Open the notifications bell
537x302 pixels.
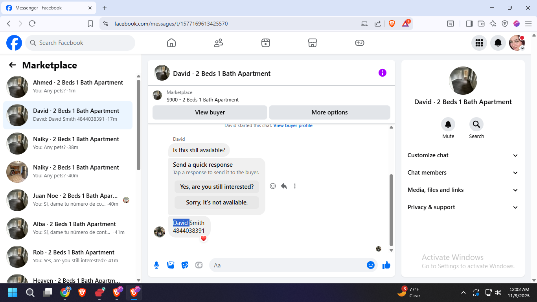coord(498,43)
